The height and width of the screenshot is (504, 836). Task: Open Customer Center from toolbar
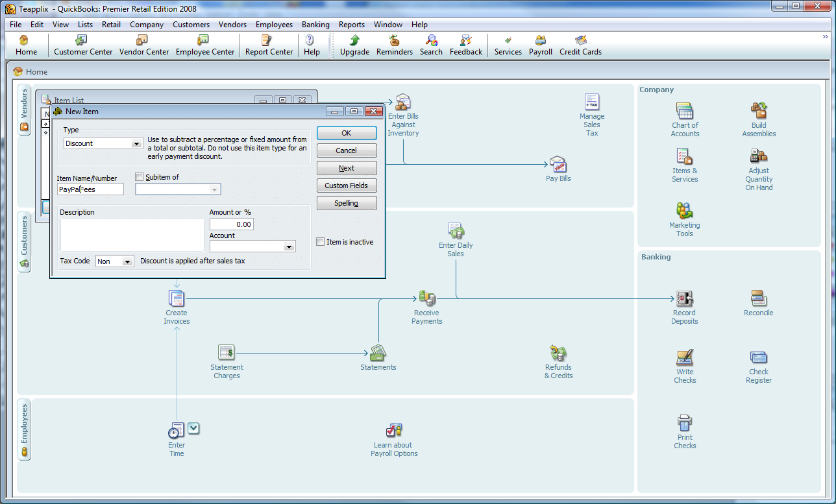point(83,45)
